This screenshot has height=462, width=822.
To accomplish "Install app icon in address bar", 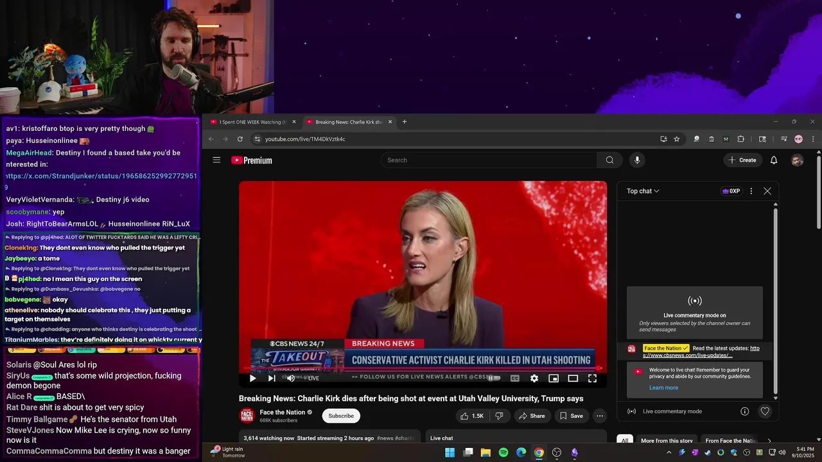I will coord(663,139).
